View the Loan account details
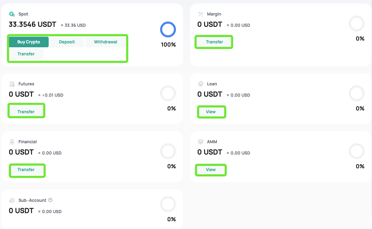Image resolution: width=372 pixels, height=229 pixels. 211,112
